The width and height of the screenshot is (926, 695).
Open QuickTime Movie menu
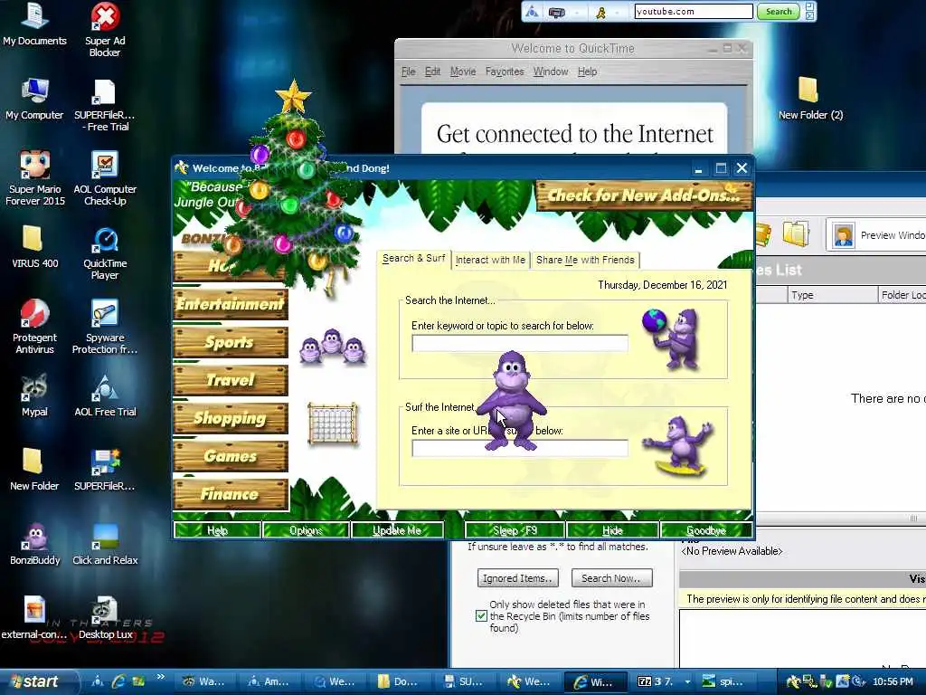coord(462,71)
